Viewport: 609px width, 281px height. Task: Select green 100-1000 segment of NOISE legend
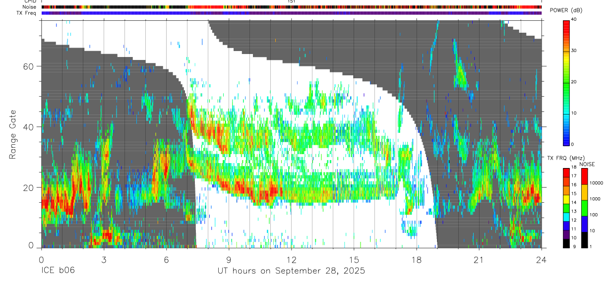coord(584,208)
